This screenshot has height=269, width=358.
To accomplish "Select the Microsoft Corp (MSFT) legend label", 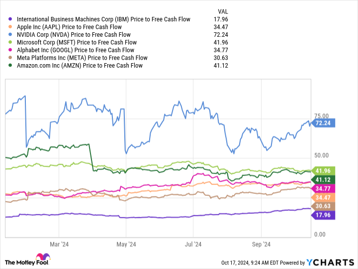I will [x=76, y=42].
